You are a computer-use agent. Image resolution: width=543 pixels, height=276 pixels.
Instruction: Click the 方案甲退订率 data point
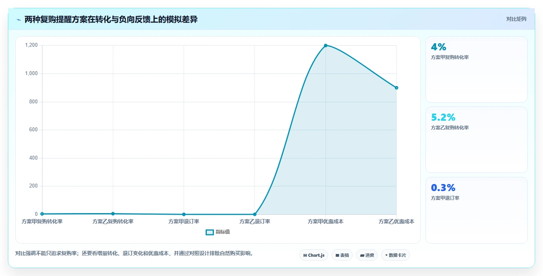[x=184, y=214]
